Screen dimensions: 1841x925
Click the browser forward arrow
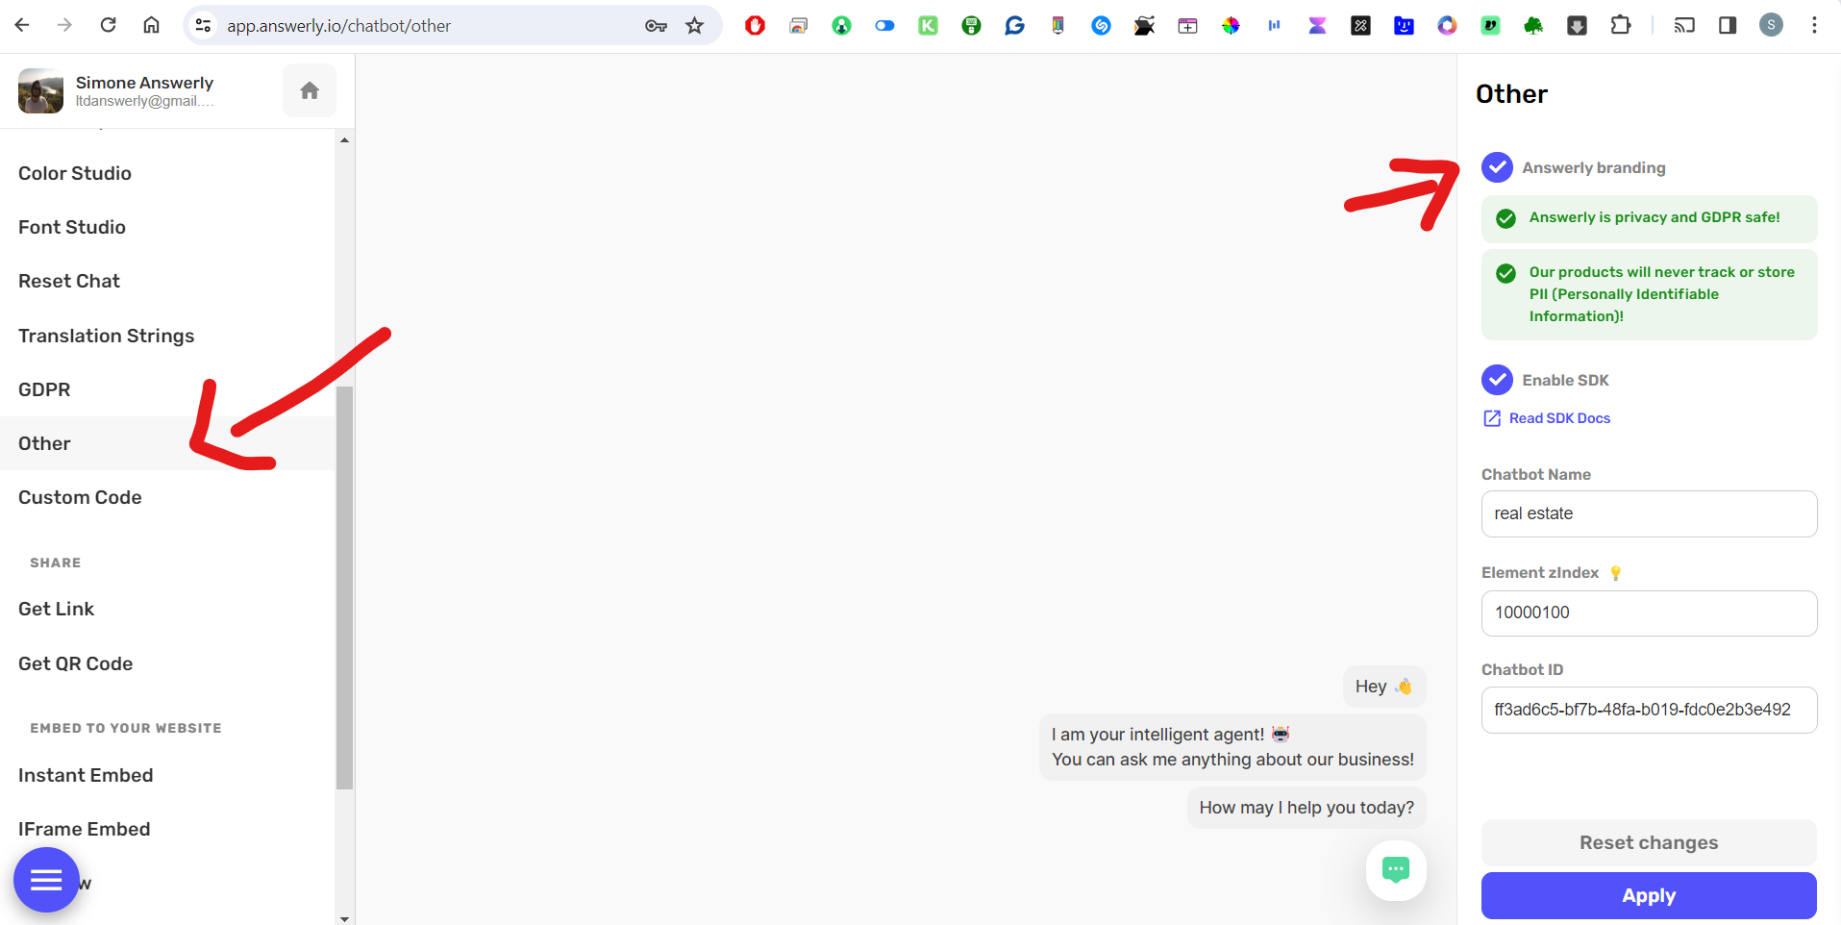click(x=64, y=25)
